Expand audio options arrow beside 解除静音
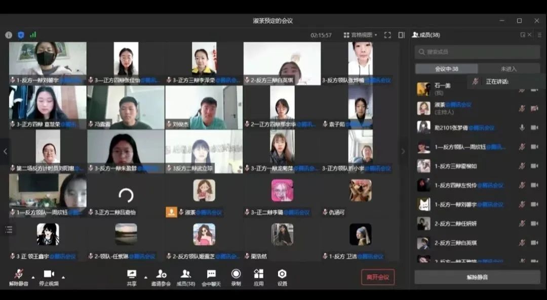 click(x=33, y=277)
